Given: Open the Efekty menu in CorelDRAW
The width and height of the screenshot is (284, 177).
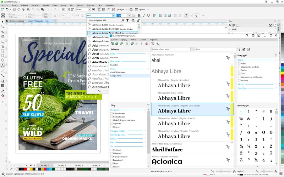Looking at the screenshot, I should coord(55,5).
